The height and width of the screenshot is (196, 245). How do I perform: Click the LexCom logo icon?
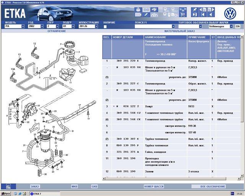click(8, 186)
